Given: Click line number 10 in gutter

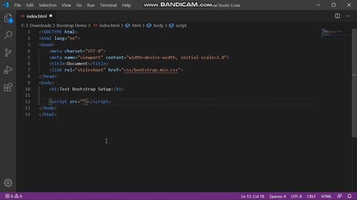Looking at the screenshot, I should pyautogui.click(x=27, y=89).
